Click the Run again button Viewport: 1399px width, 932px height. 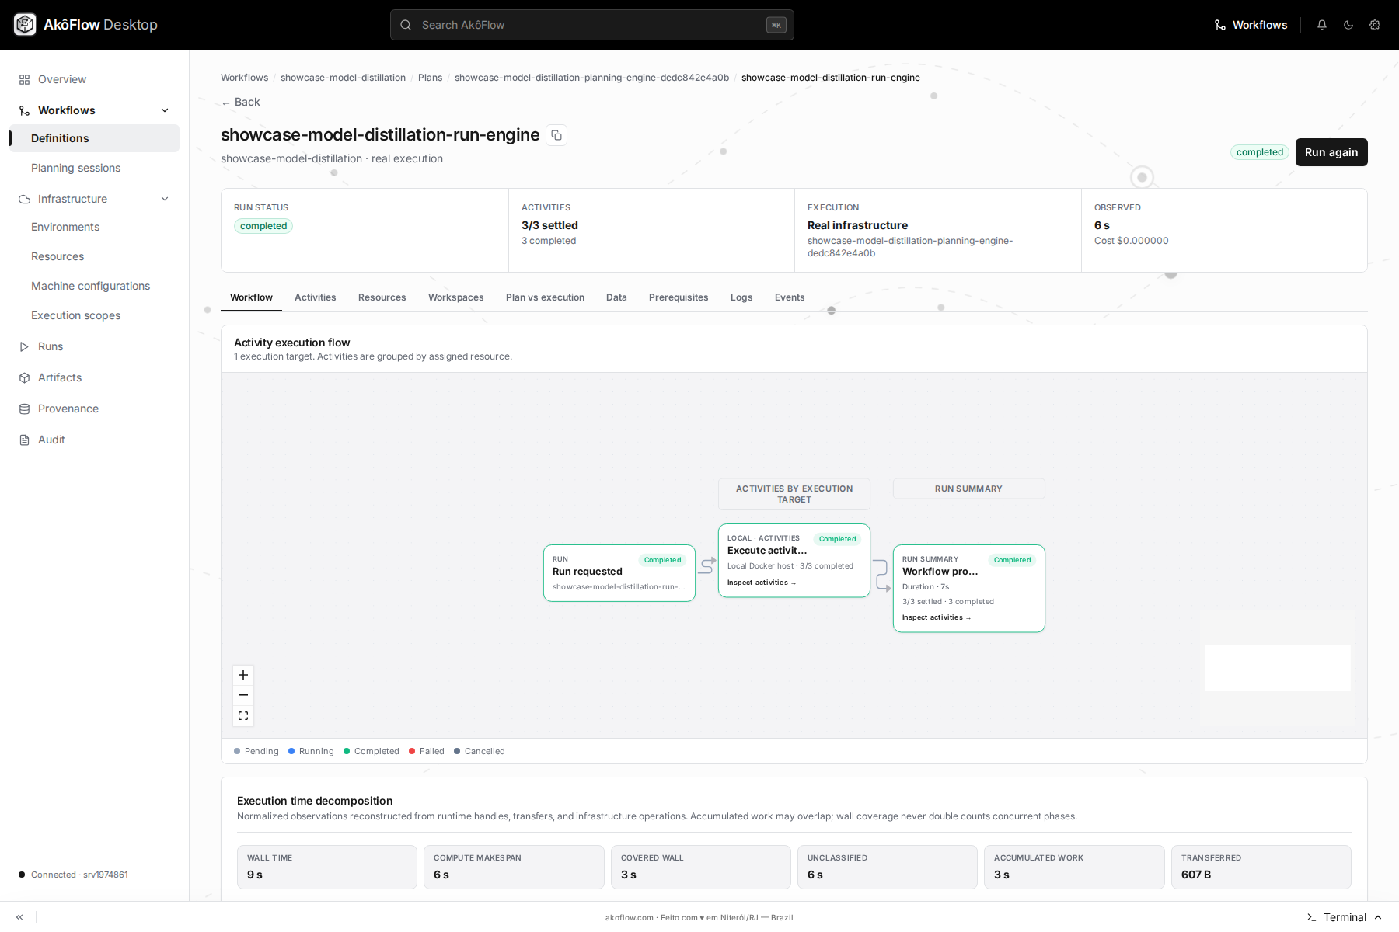tap(1331, 152)
